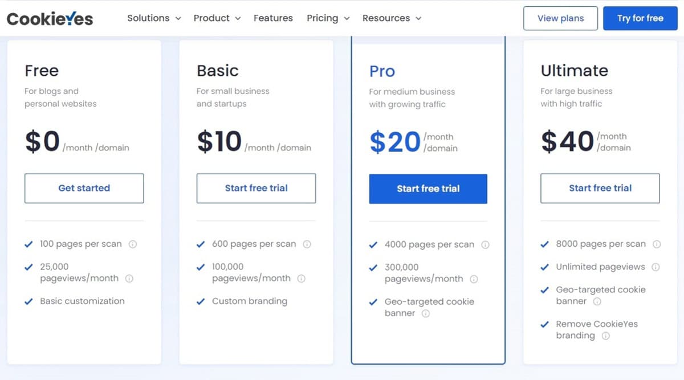Click info icon beside 25,000 pageviews/month

tap(129, 279)
